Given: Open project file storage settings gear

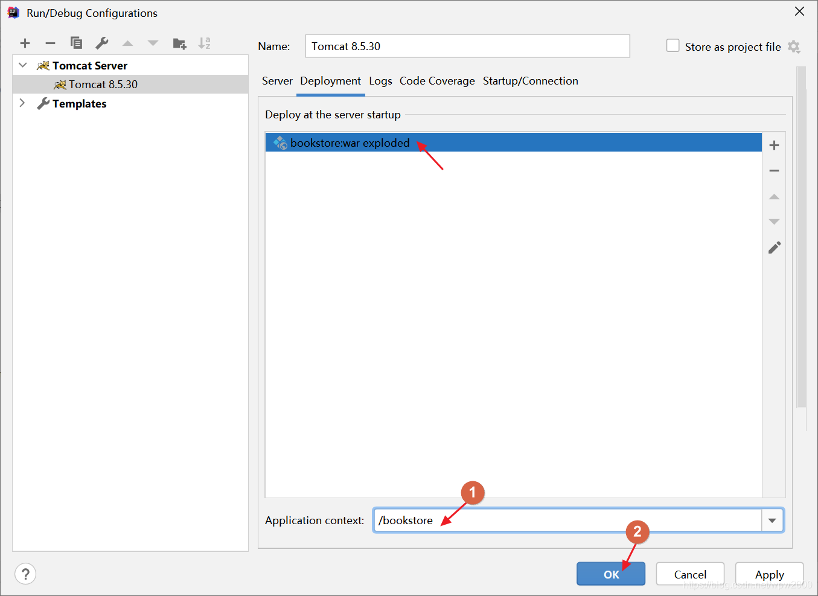Looking at the screenshot, I should coord(794,46).
